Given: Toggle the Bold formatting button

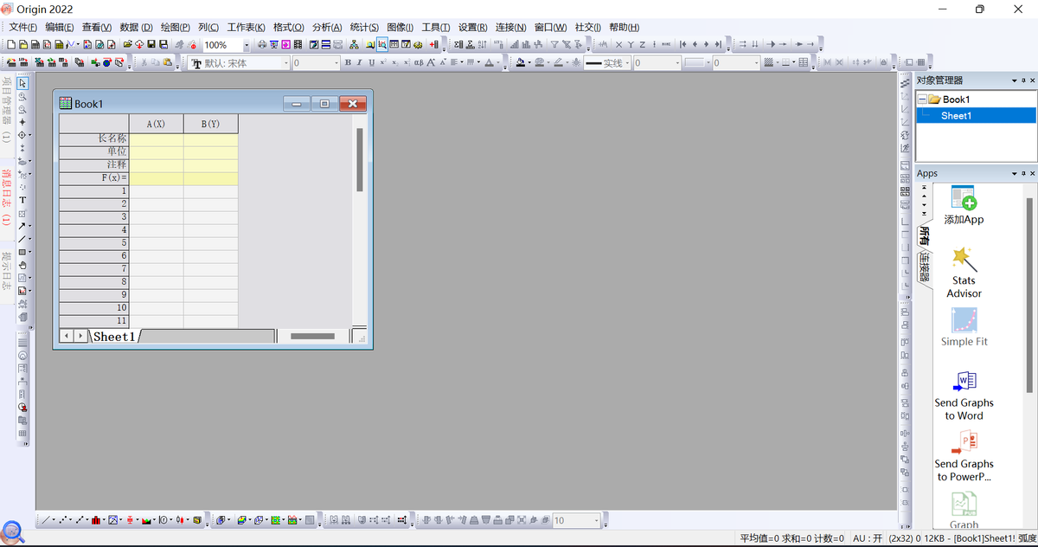Looking at the screenshot, I should pyautogui.click(x=347, y=63).
